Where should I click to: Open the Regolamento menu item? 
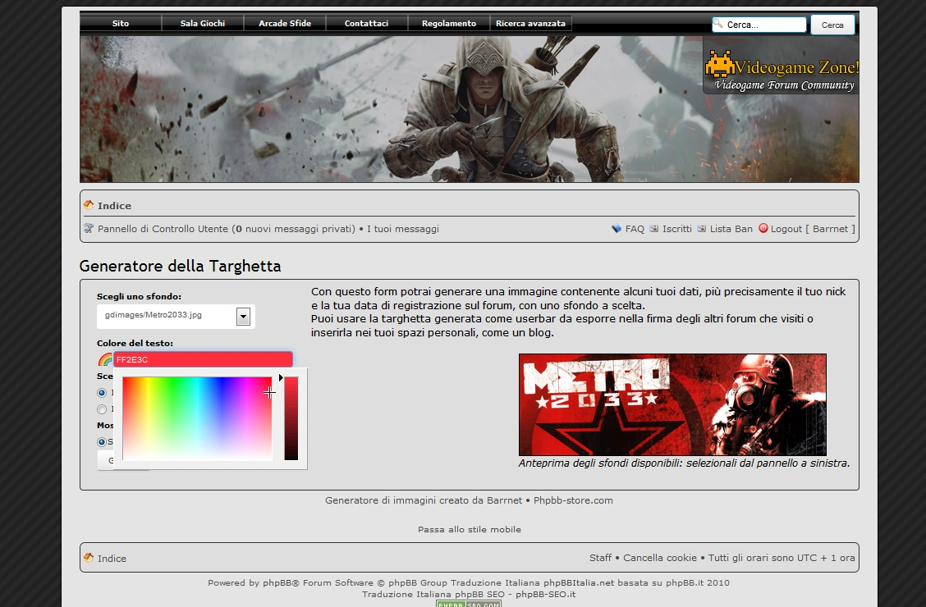449,24
